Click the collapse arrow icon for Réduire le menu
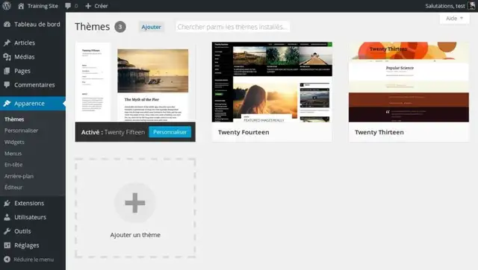The height and width of the screenshot is (270, 478). [x=7, y=260]
